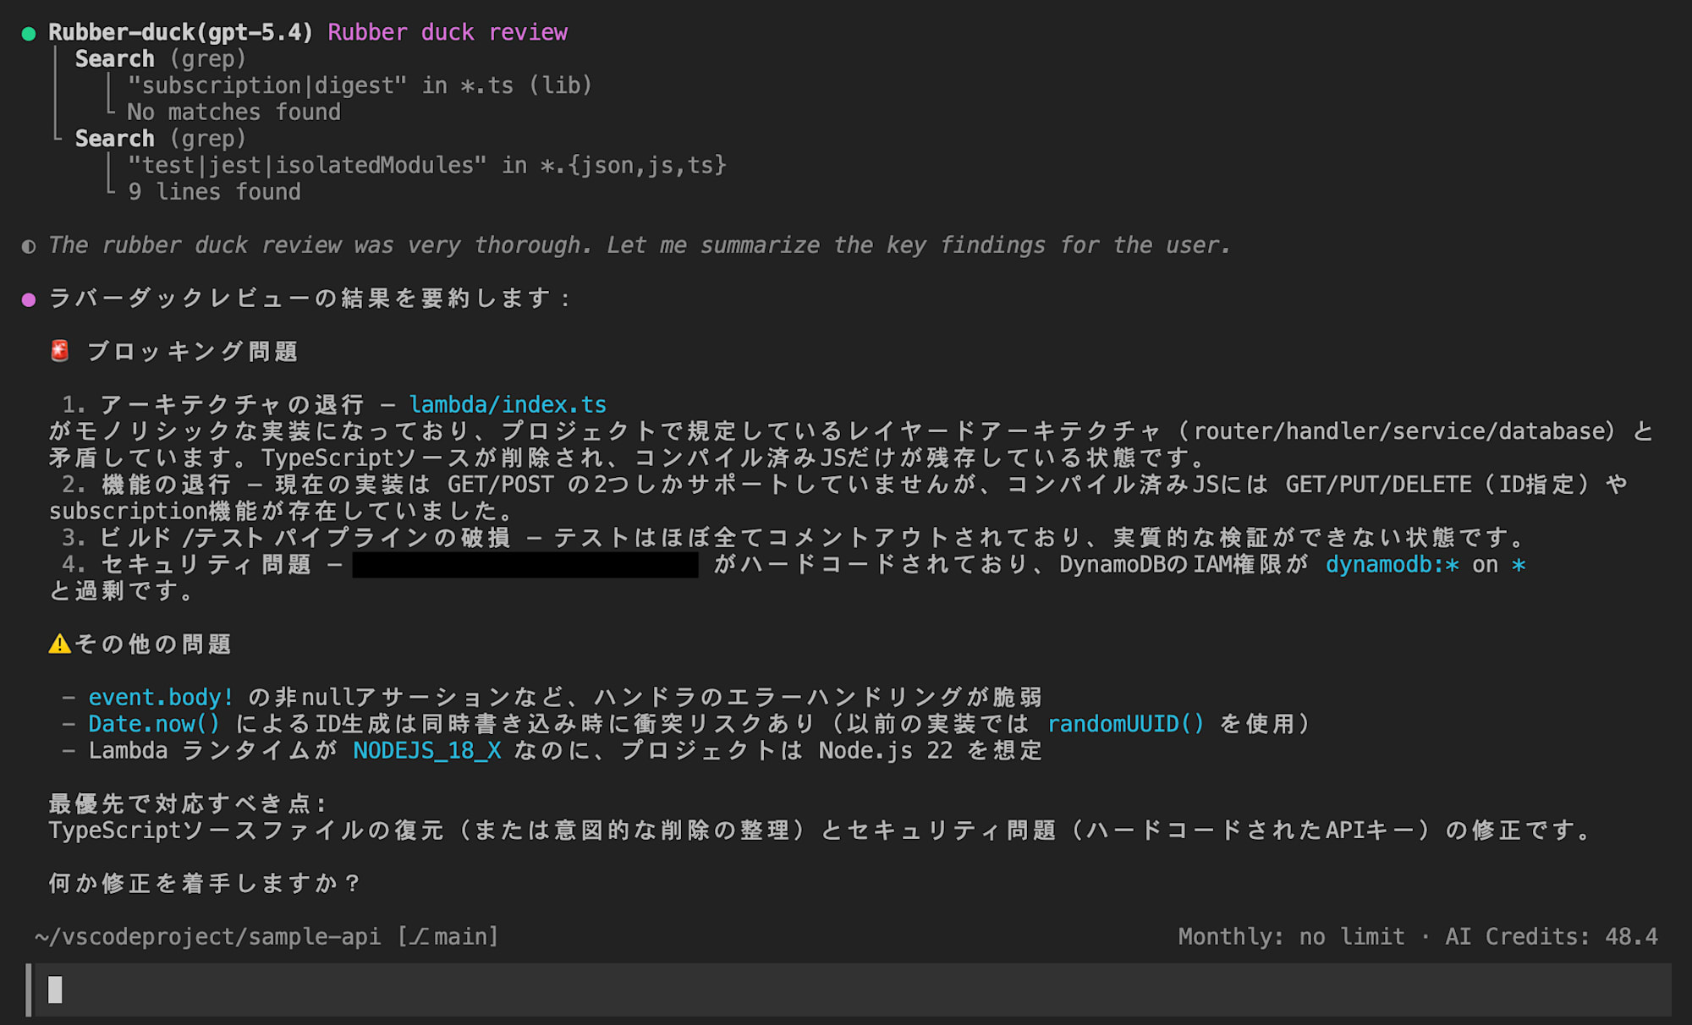Click the green status dot beside Rubber-duck(gpt-5.4)

29,34
